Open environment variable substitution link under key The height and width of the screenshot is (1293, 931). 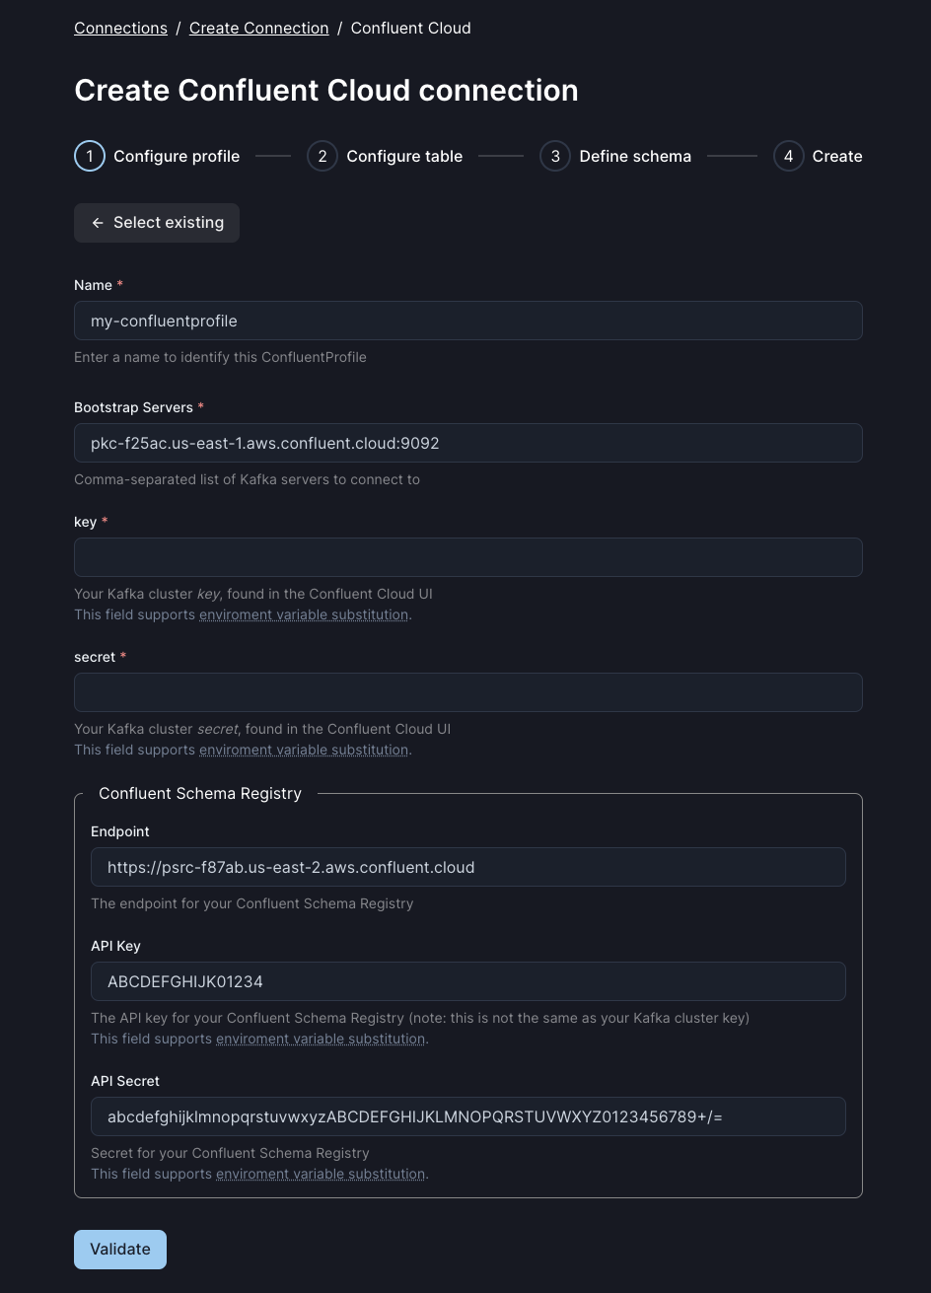pyautogui.click(x=304, y=614)
